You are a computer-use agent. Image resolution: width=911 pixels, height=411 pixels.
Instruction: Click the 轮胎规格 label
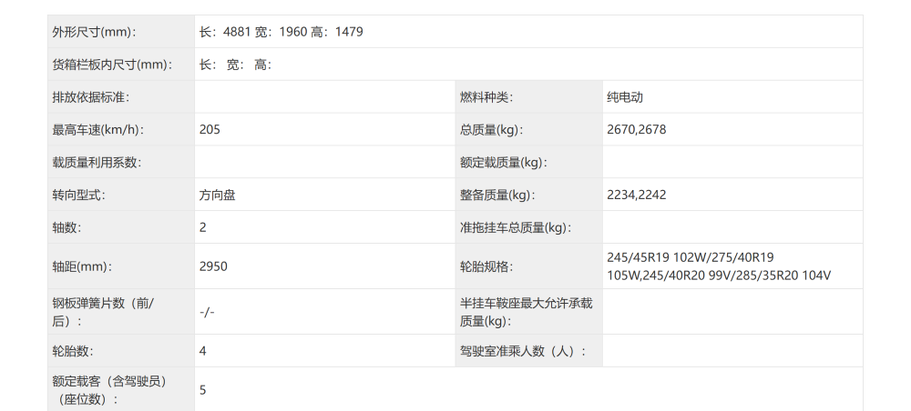(487, 266)
